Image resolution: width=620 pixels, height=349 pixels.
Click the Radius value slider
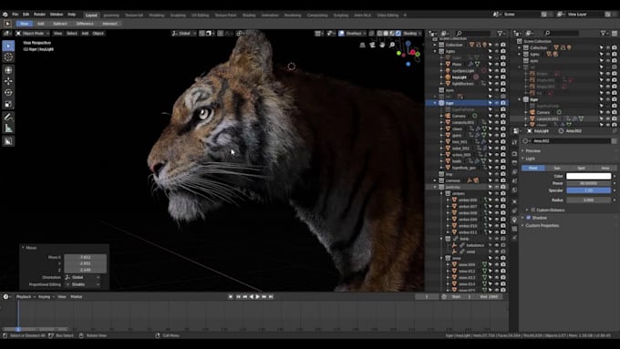pos(588,200)
